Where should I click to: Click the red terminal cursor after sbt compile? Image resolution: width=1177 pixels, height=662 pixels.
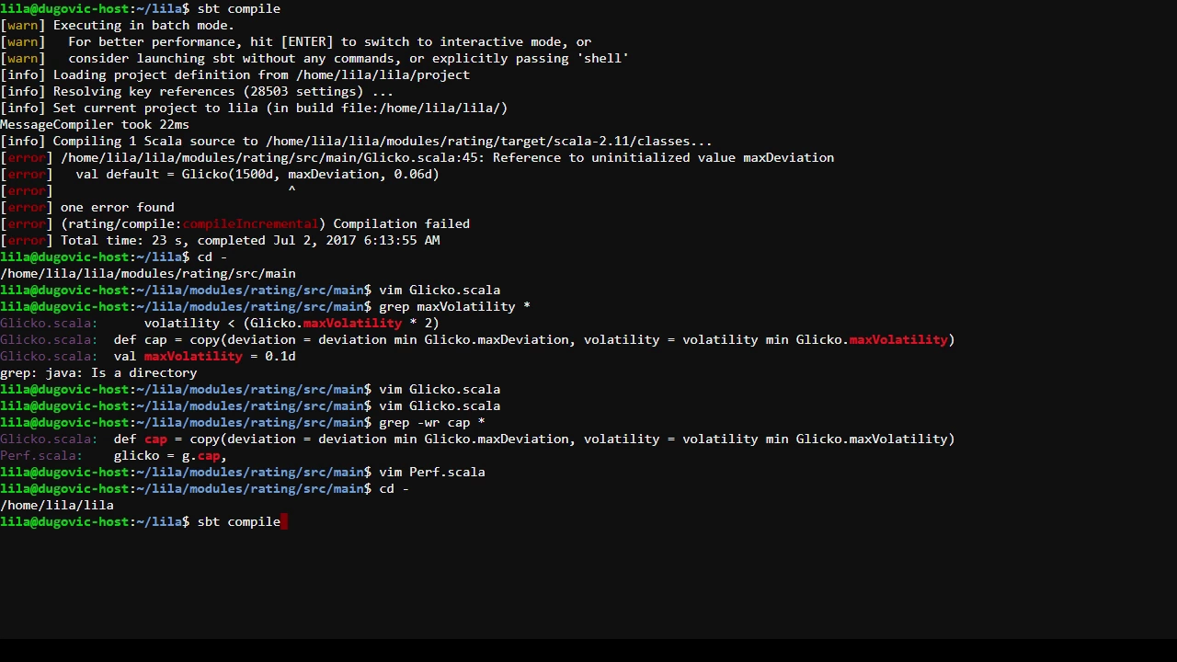pyautogui.click(x=284, y=522)
